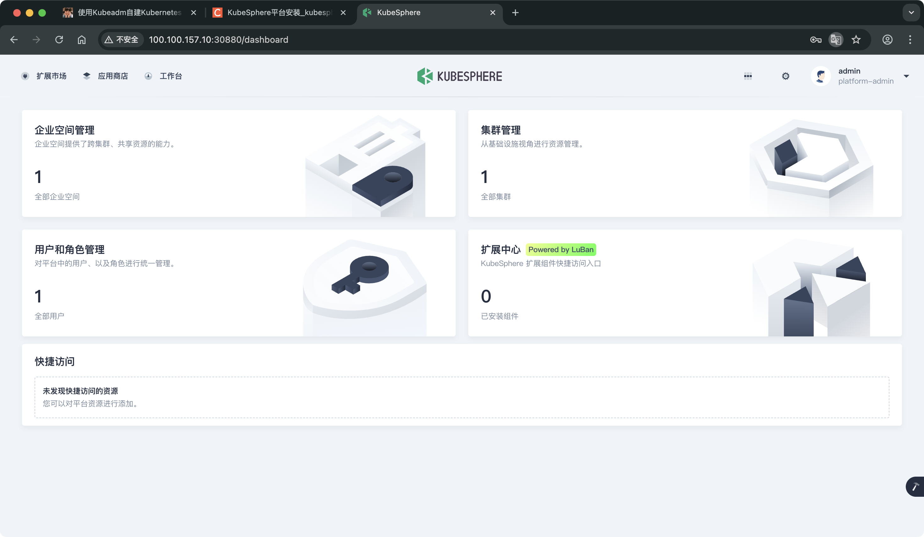Viewport: 924px width, 537px height.
Task: Open the 用户和角色管理 card
Action: point(239,283)
